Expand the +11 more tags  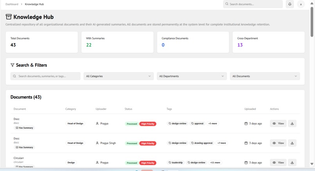215,162
